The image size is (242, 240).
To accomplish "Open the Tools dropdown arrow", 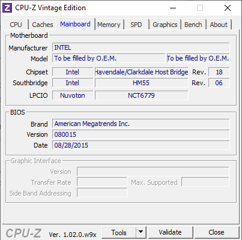I will [x=141, y=232].
